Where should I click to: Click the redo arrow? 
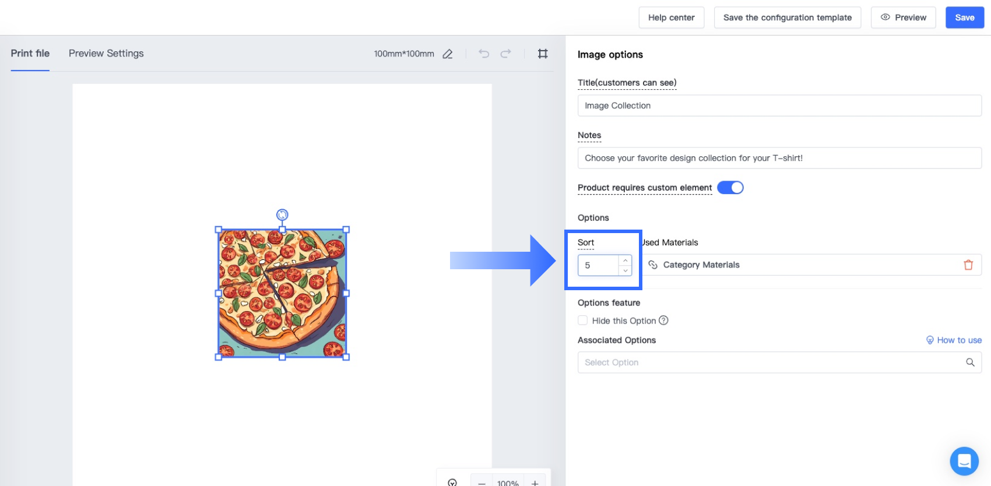(505, 54)
